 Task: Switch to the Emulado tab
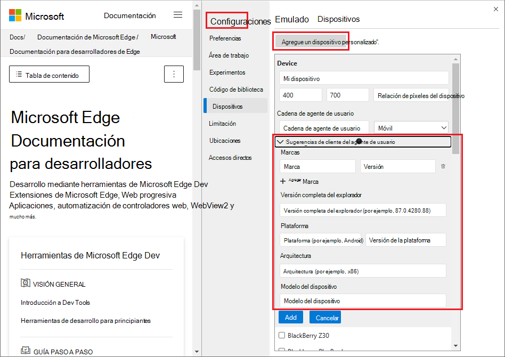tap(292, 19)
